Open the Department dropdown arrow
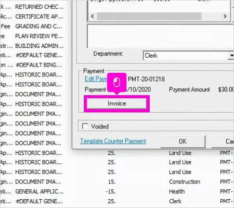 click(x=231, y=56)
